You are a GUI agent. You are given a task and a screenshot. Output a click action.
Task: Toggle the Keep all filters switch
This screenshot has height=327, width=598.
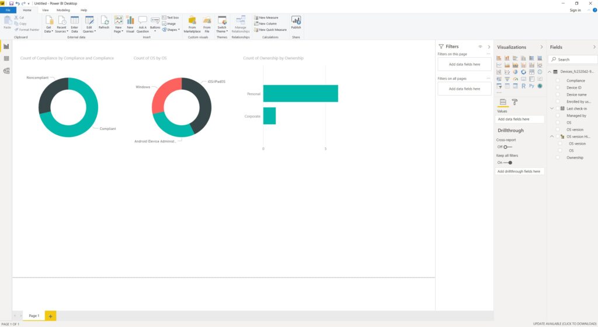(508, 163)
